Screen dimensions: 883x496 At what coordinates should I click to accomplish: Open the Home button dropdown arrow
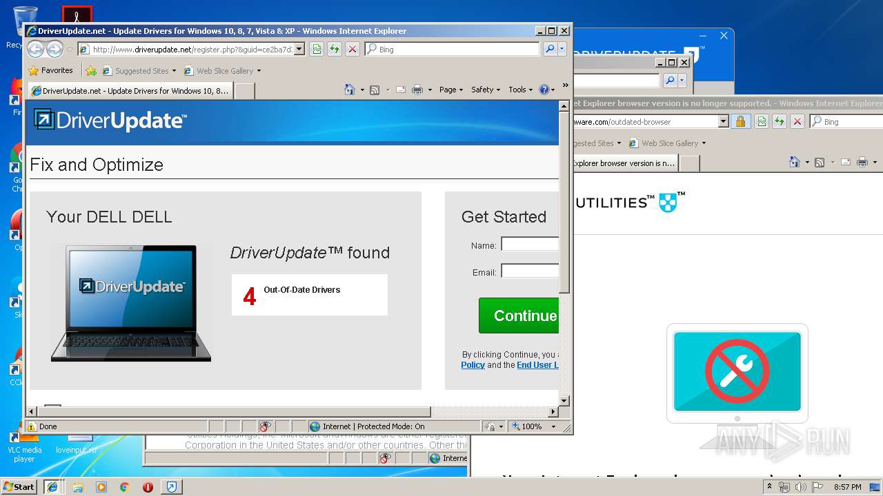coord(362,90)
